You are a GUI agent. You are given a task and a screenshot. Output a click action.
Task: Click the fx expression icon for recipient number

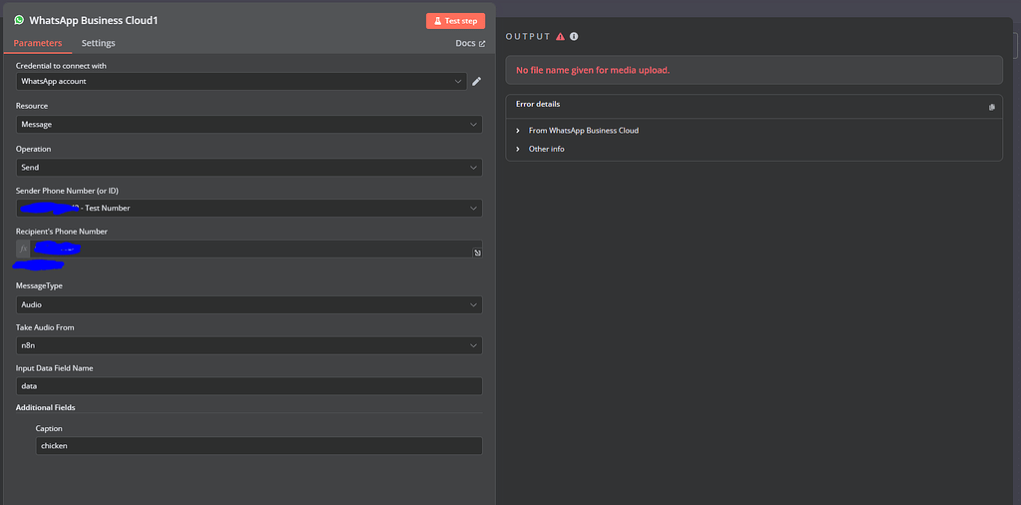tap(23, 249)
